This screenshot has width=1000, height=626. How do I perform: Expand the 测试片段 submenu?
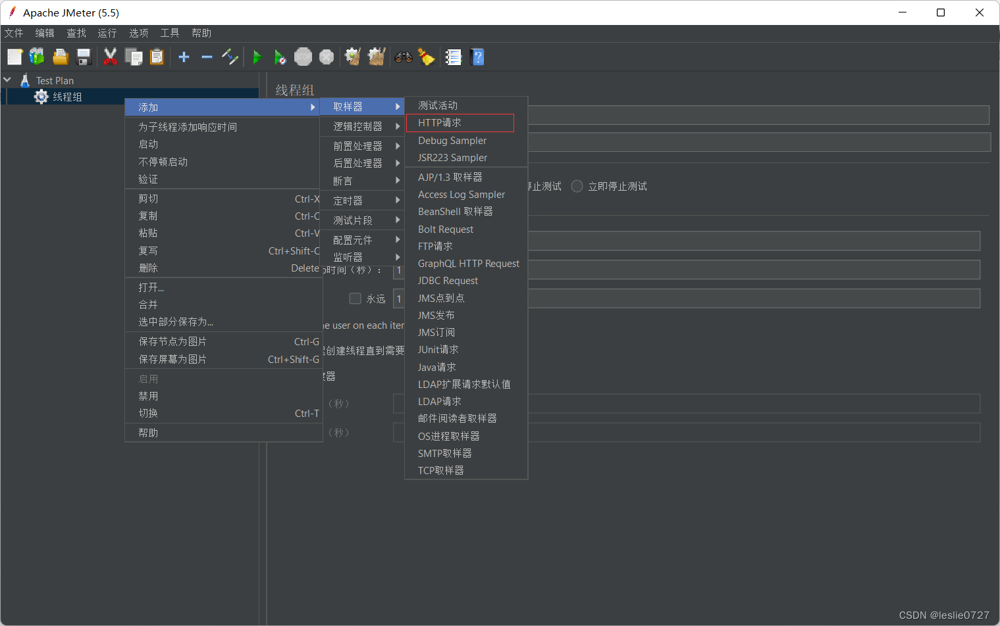tap(362, 220)
